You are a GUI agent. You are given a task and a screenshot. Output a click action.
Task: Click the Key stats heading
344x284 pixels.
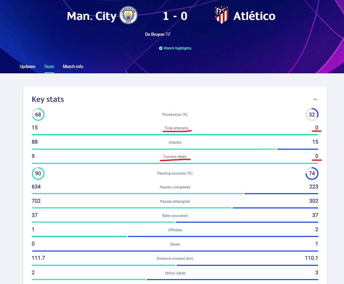click(x=48, y=99)
